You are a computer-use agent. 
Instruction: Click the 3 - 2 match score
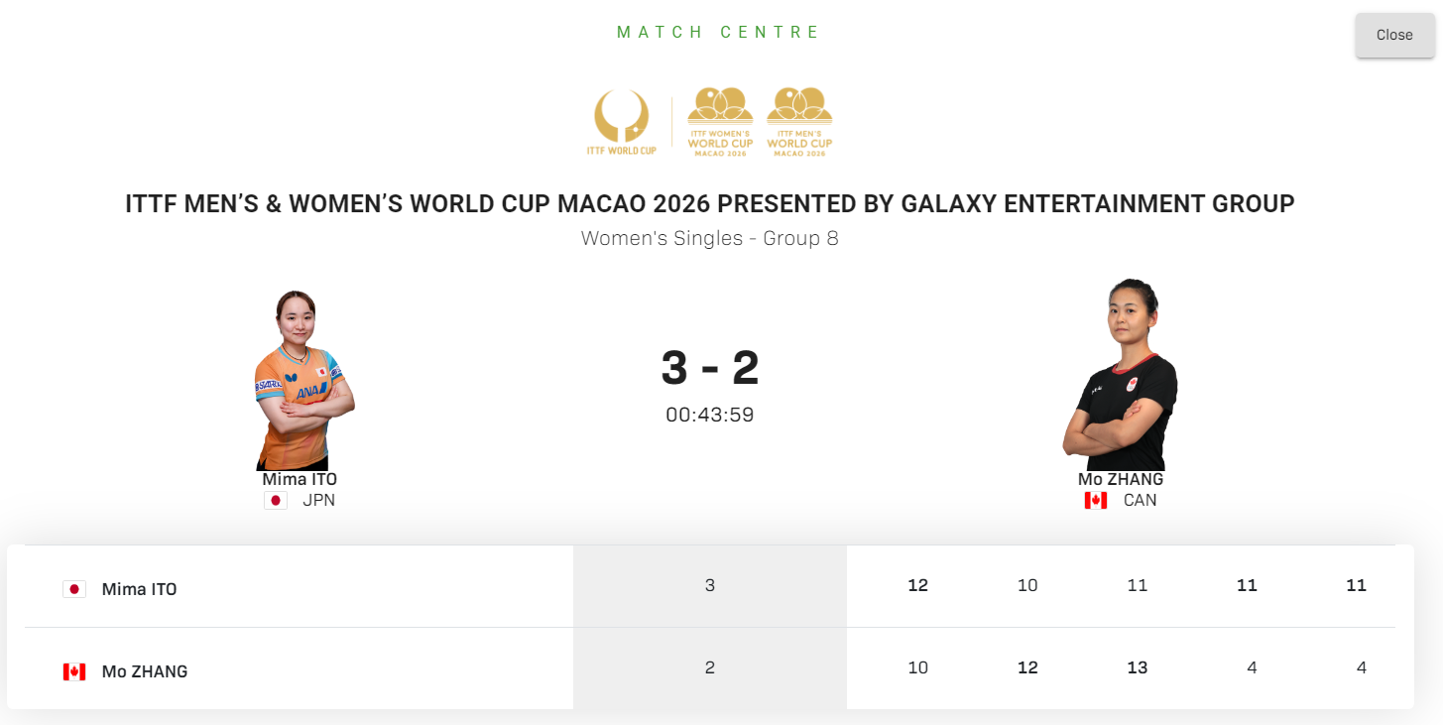[710, 368]
